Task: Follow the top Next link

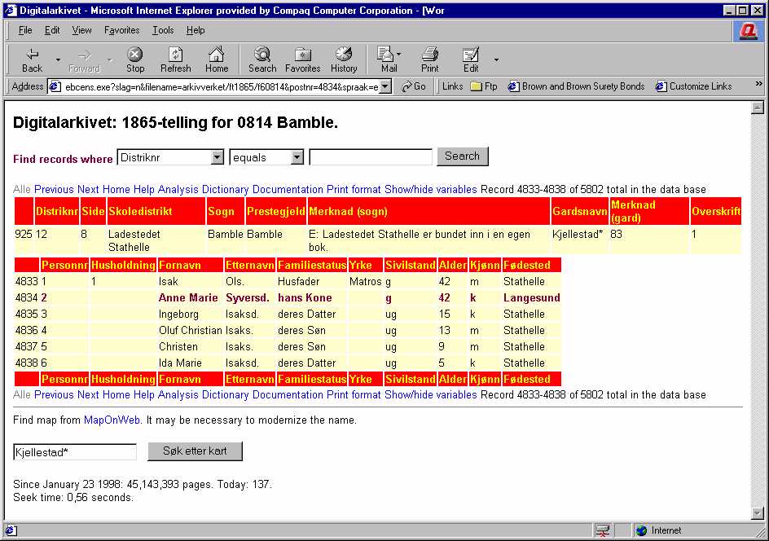Action: [88, 189]
